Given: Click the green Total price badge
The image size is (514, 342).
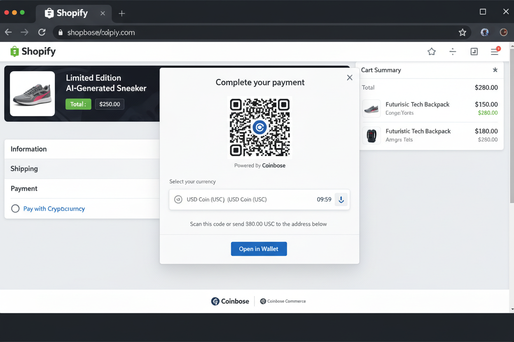Looking at the screenshot, I should click(x=78, y=104).
